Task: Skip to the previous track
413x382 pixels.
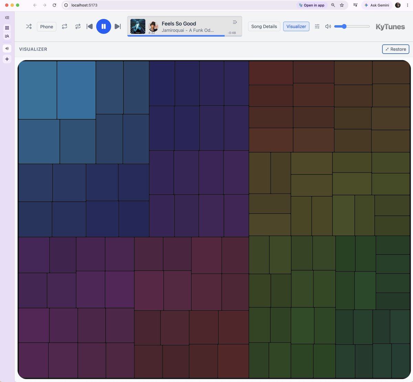Action: click(89, 26)
